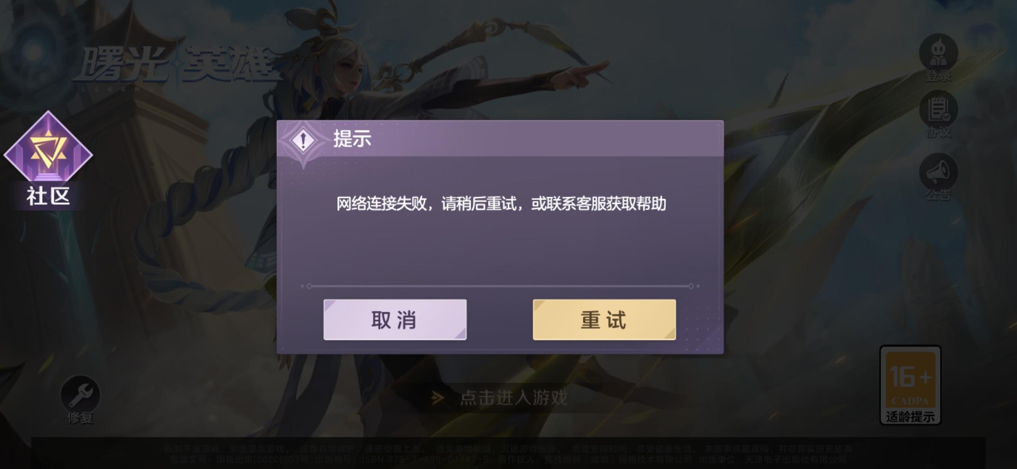Tap the 修复 wrench repair icon
1017x469 pixels.
coord(80,394)
